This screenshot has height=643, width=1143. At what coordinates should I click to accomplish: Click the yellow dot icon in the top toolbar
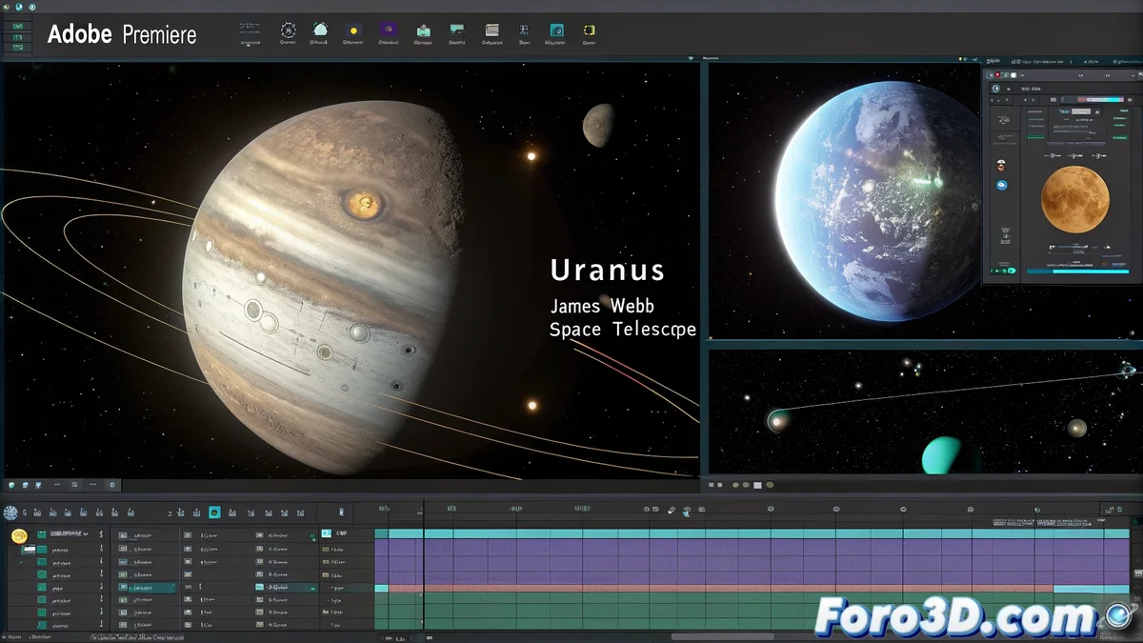[x=353, y=30]
